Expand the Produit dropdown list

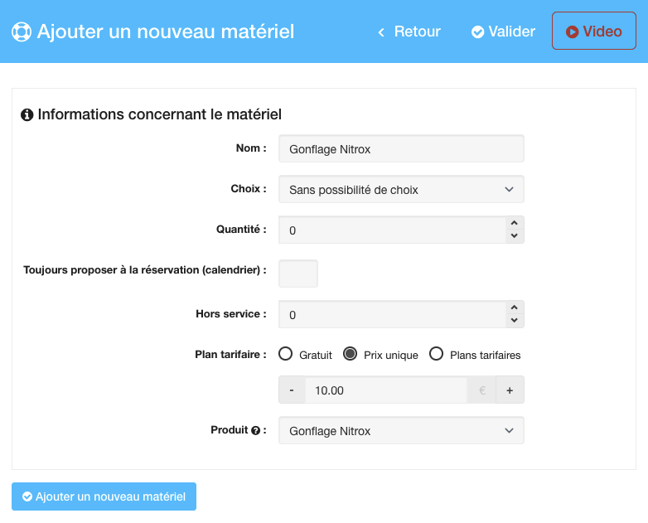point(401,431)
